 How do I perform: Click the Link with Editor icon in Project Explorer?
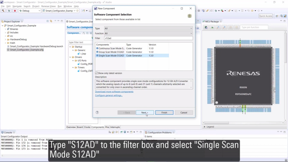click(51, 21)
